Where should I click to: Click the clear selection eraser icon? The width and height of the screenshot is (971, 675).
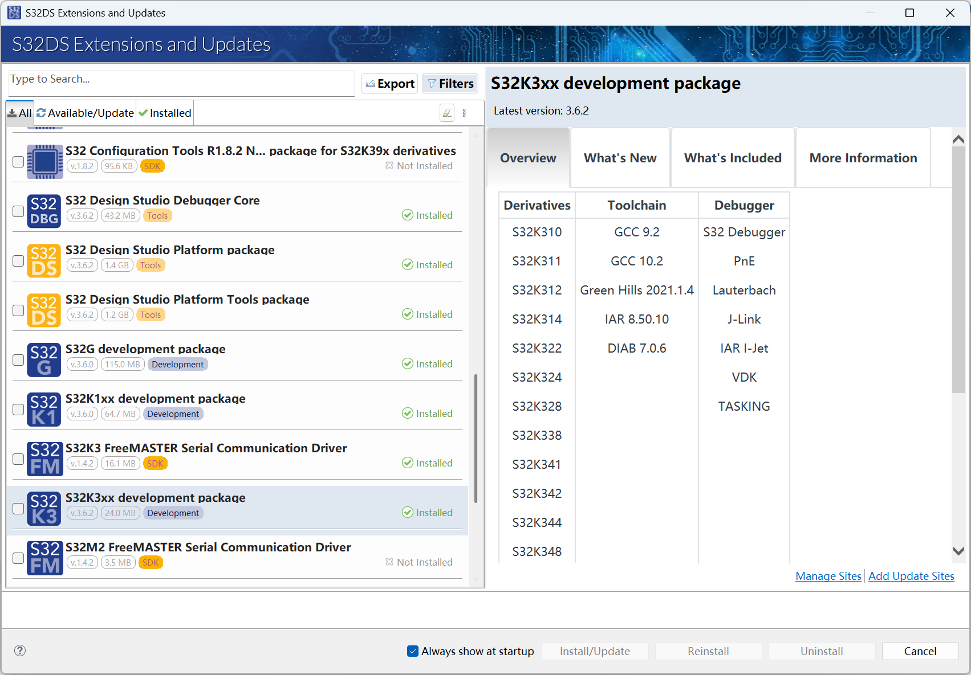(x=448, y=113)
